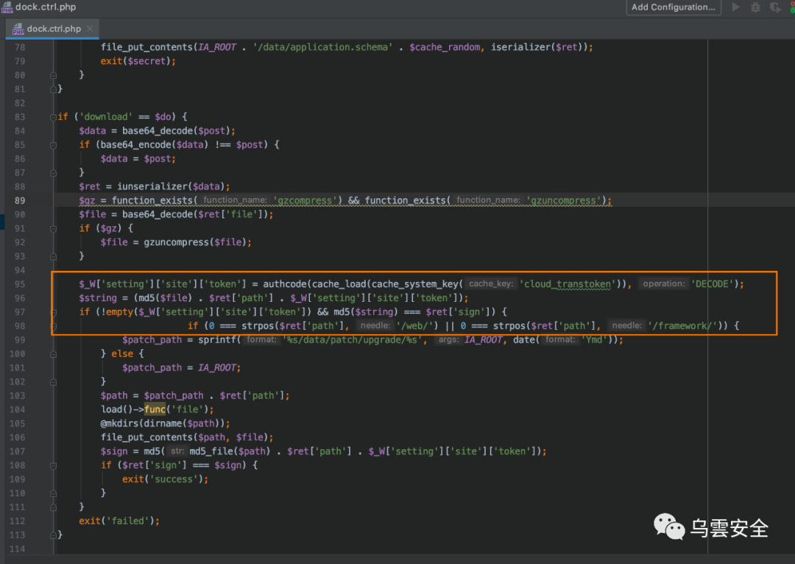Click '$string' variable on line 96
This screenshot has height=564, width=795.
97,298
